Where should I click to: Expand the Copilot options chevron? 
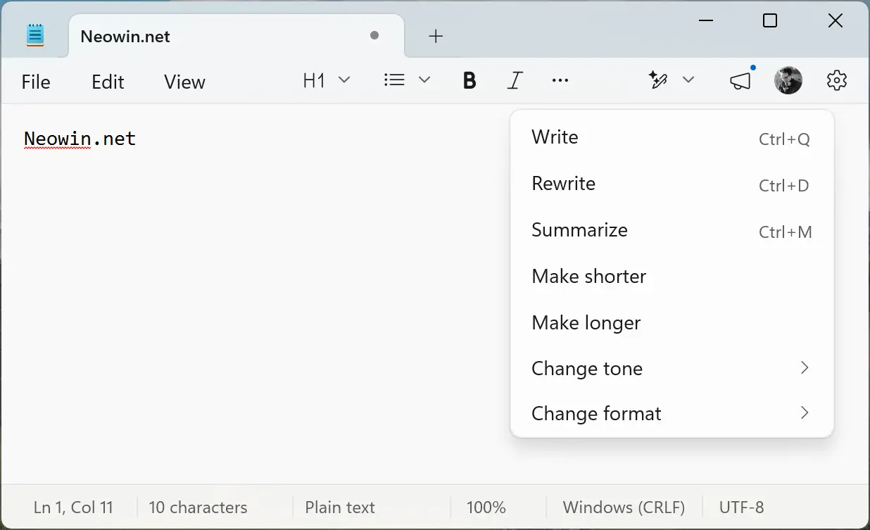coord(688,80)
